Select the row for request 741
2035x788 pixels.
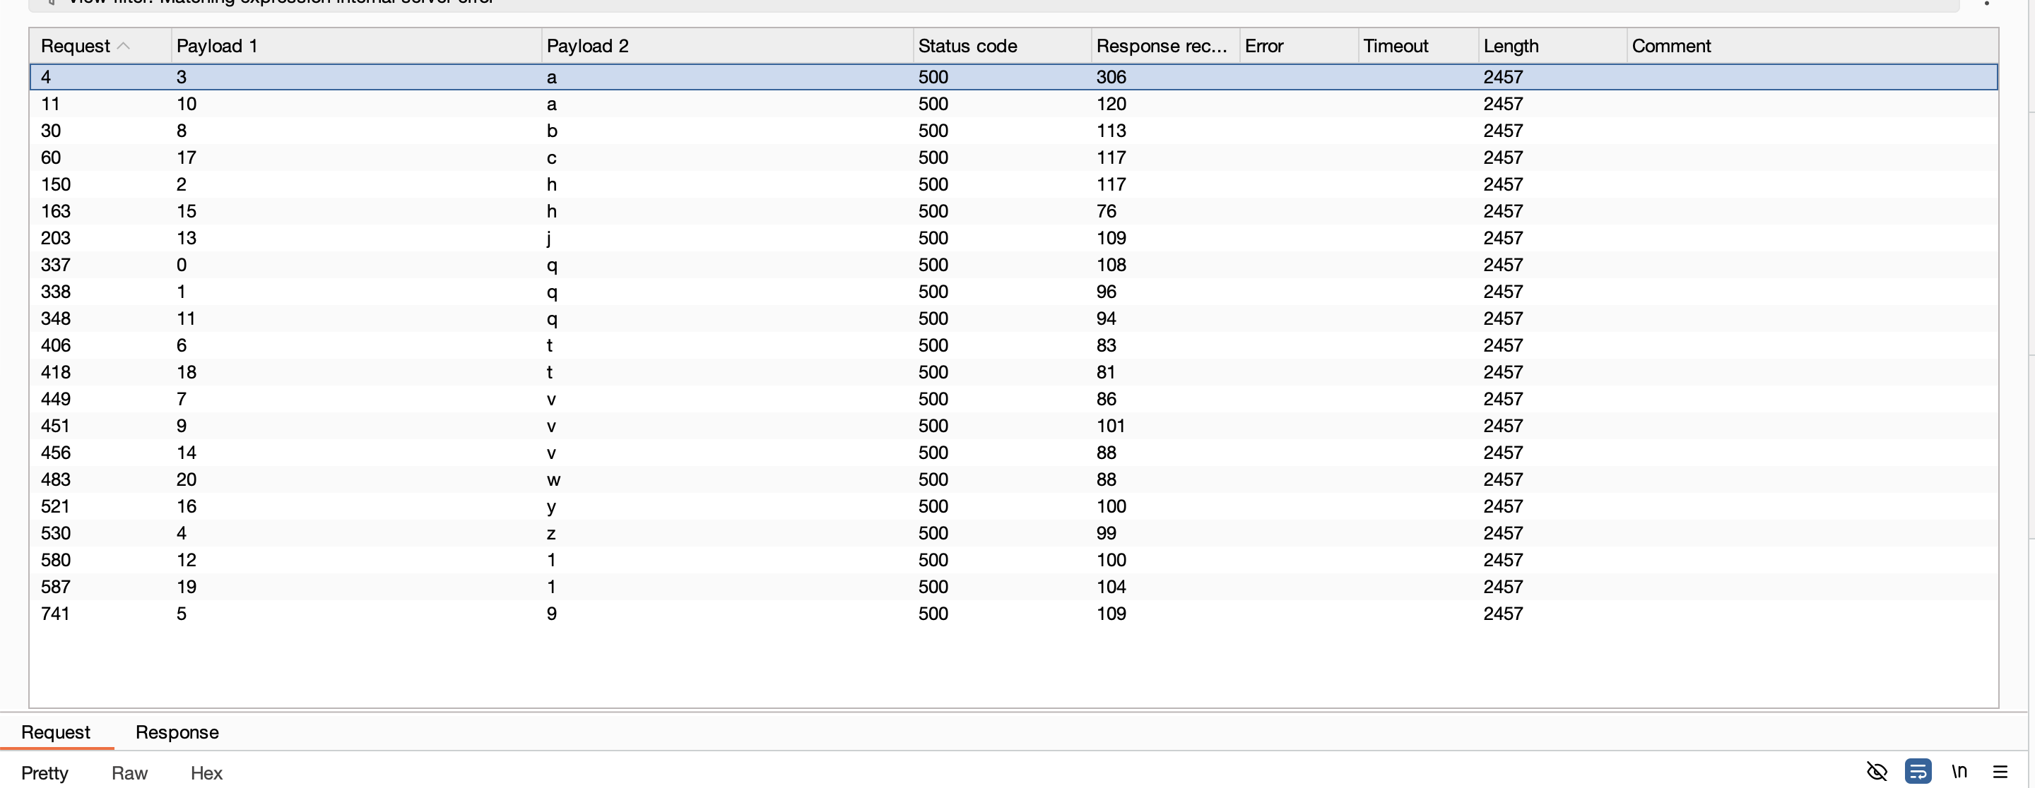coord(1013,614)
